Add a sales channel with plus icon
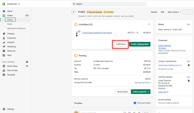 point(27,62)
